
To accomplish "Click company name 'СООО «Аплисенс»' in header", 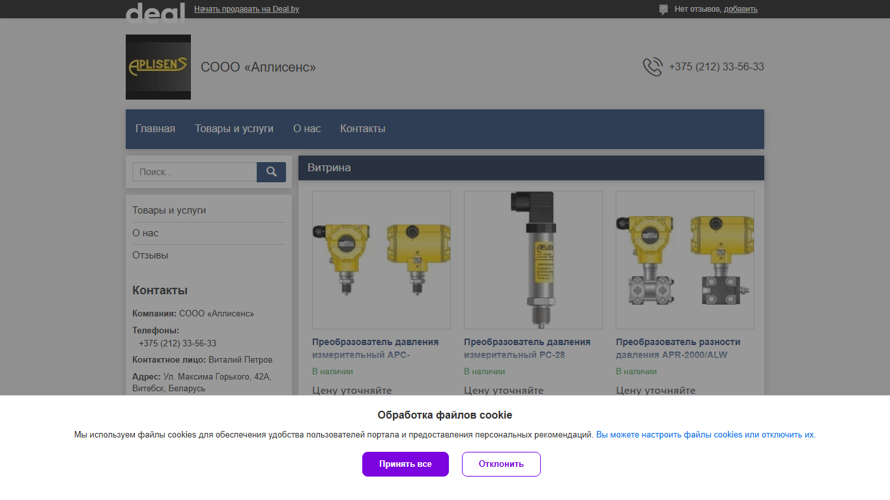I will [258, 67].
